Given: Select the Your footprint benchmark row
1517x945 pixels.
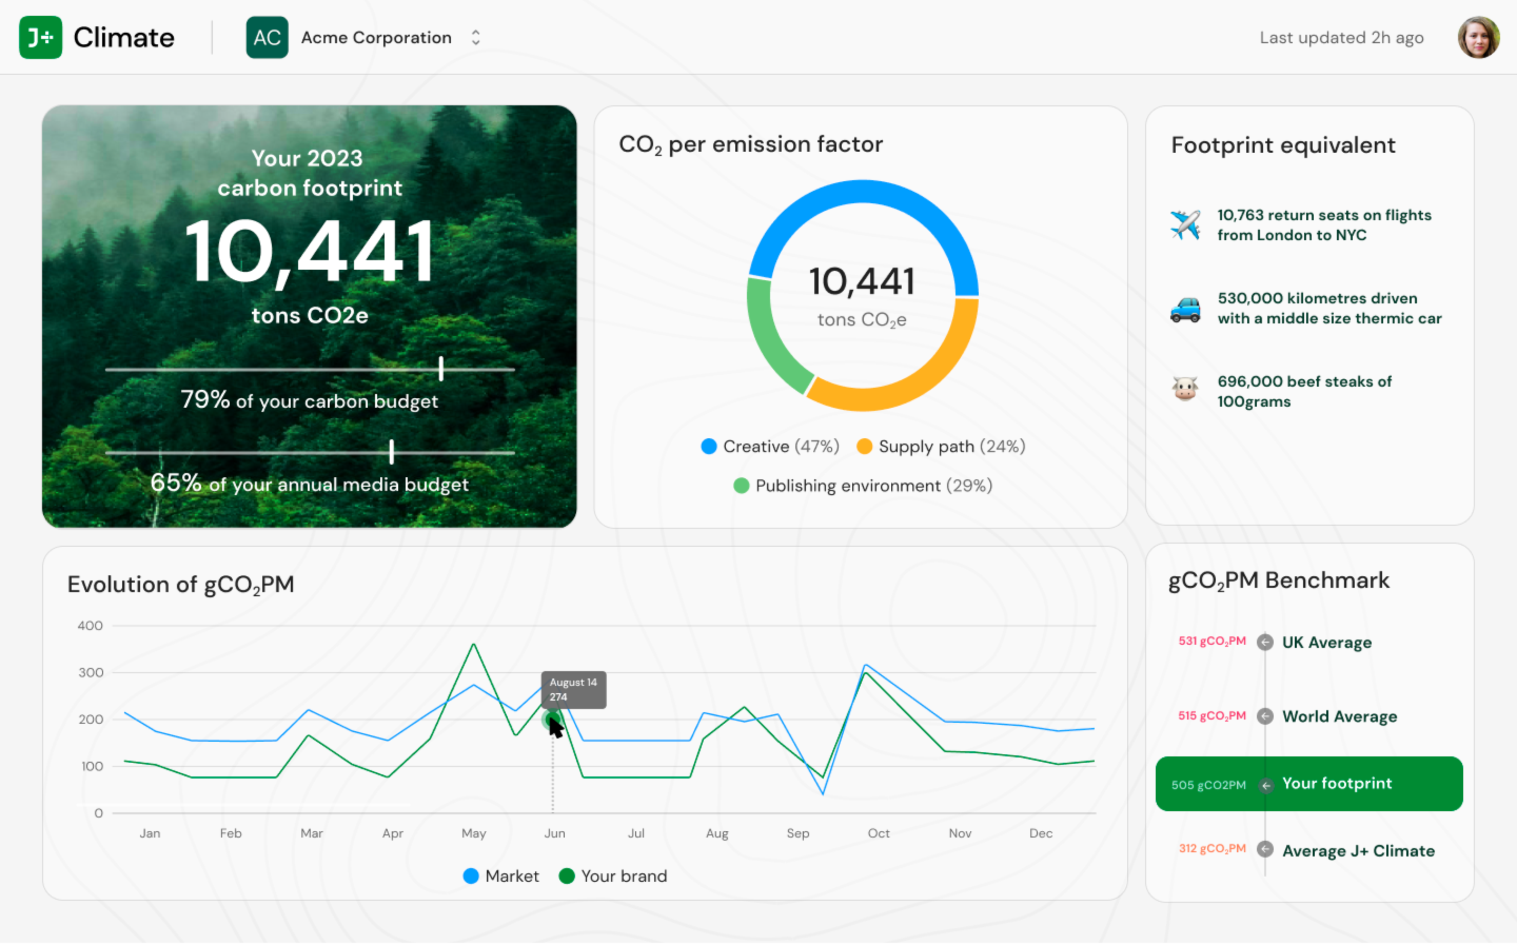Looking at the screenshot, I should (1309, 784).
